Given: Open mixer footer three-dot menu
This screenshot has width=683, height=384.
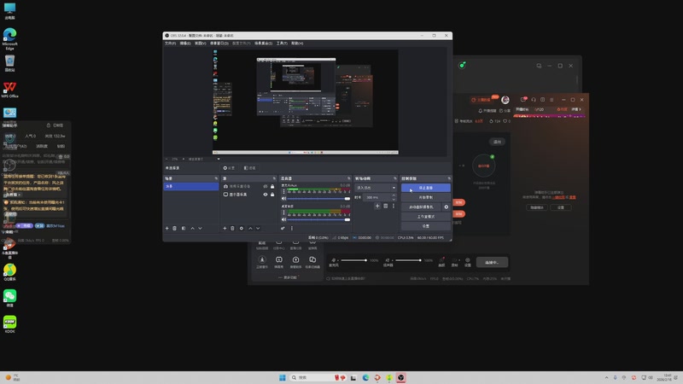Looking at the screenshot, I should tap(292, 228).
